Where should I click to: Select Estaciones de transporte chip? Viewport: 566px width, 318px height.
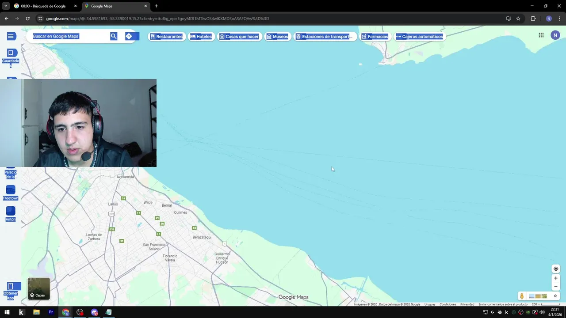(x=325, y=37)
